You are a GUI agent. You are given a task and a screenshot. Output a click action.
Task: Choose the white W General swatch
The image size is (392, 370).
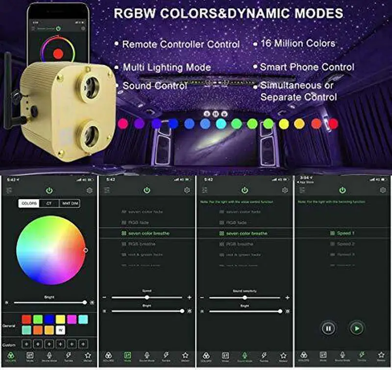pos(60,330)
